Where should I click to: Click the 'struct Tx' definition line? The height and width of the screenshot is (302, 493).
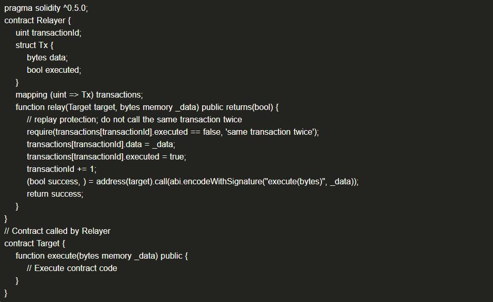click(34, 45)
